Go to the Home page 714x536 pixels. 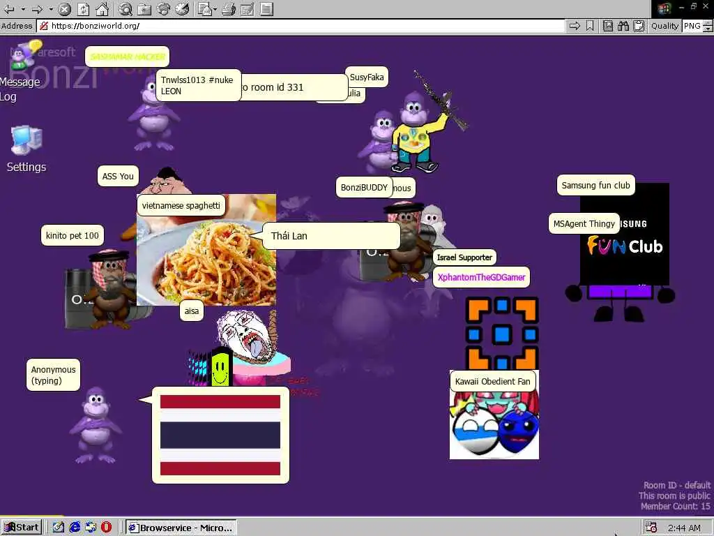(102, 8)
